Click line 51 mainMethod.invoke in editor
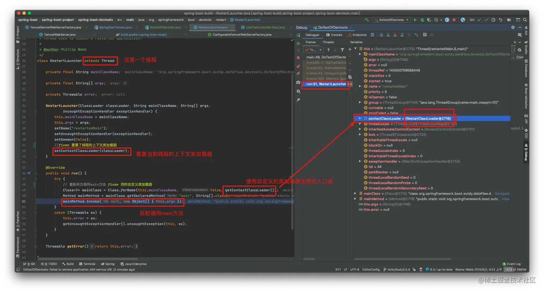544x292 pixels. [122, 202]
